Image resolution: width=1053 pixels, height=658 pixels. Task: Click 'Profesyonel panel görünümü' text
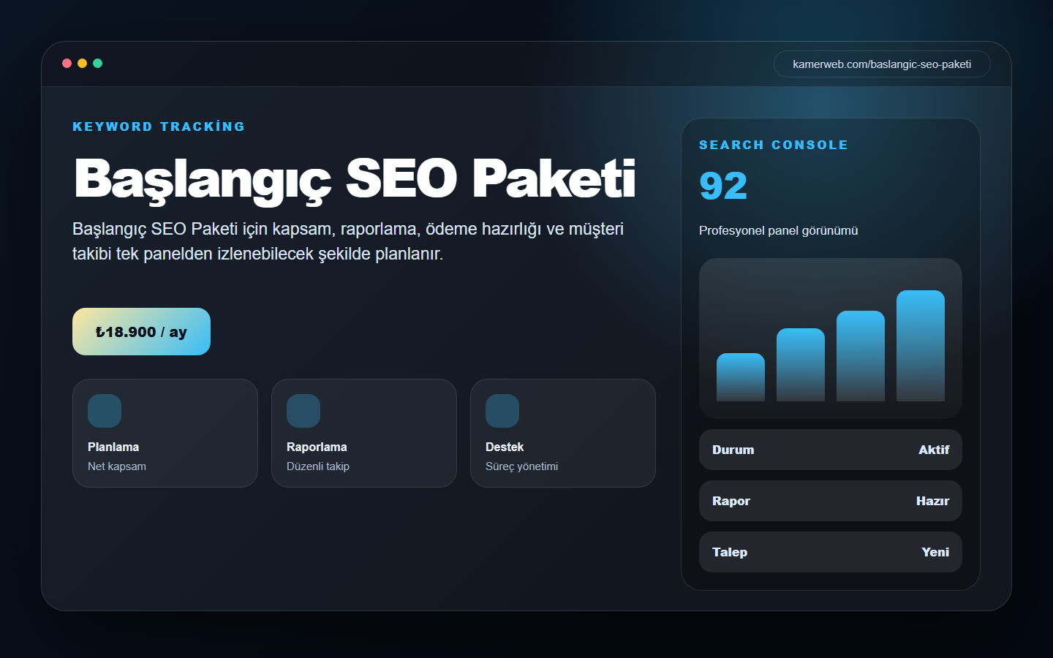(x=779, y=230)
